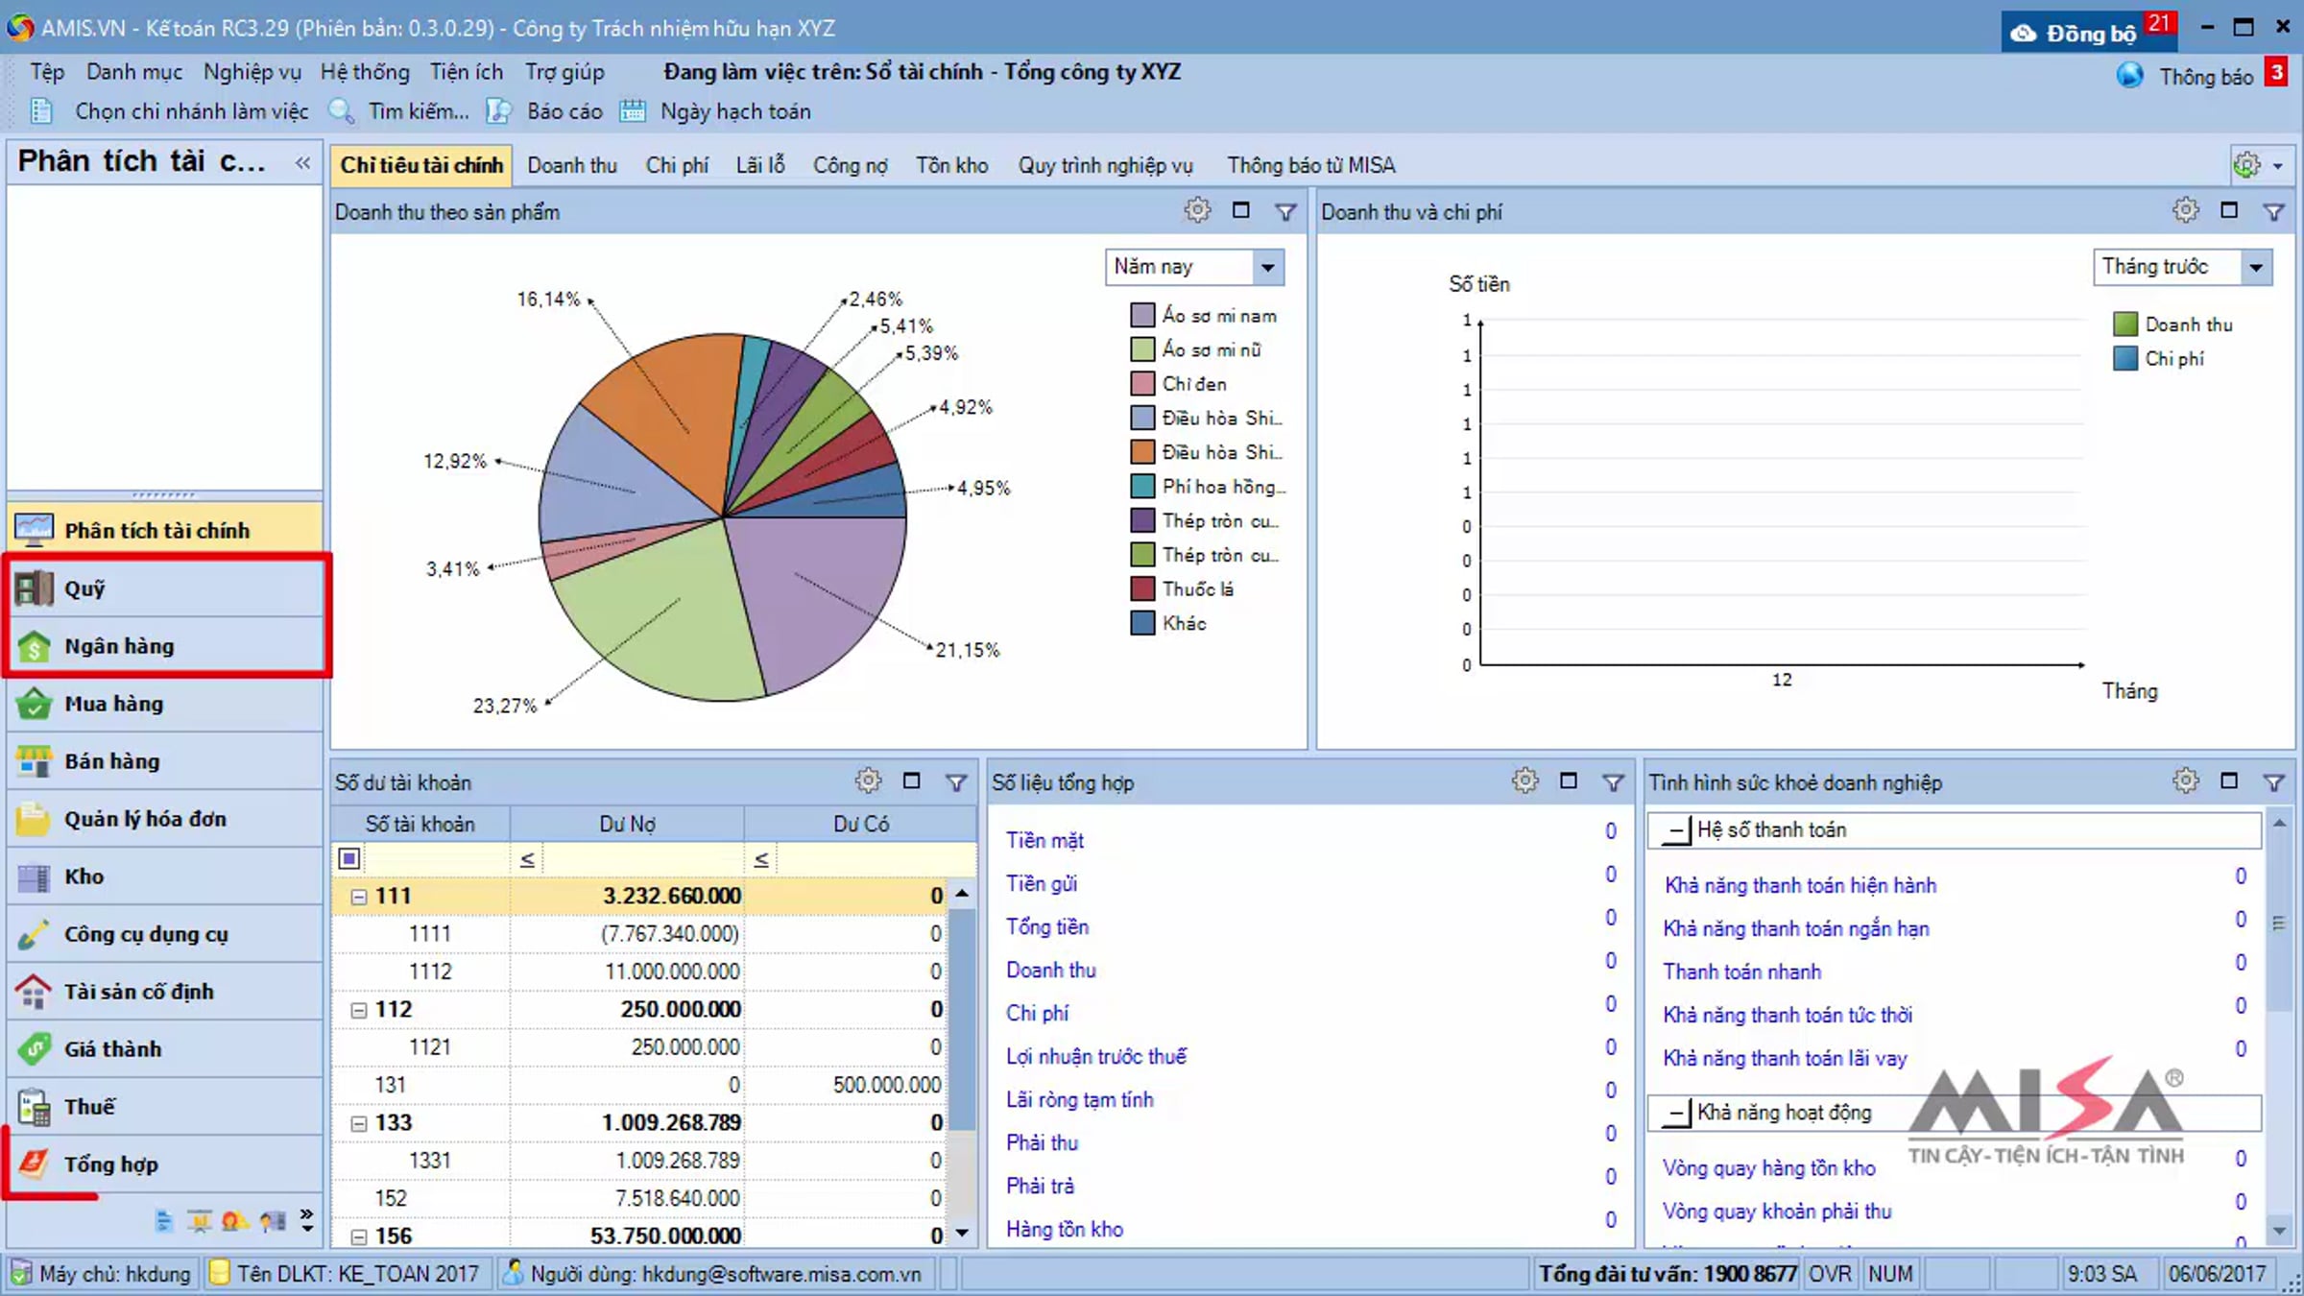Click the Thuốc lá legend color swatch
Viewport: 2304px width, 1296px height.
point(1142,588)
